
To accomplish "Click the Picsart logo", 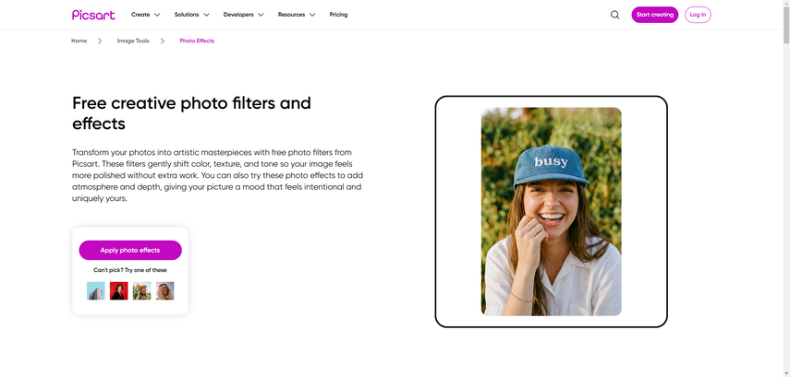I will point(91,15).
